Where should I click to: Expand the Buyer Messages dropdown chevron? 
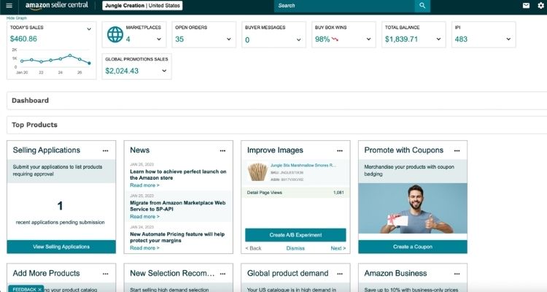pos(298,39)
